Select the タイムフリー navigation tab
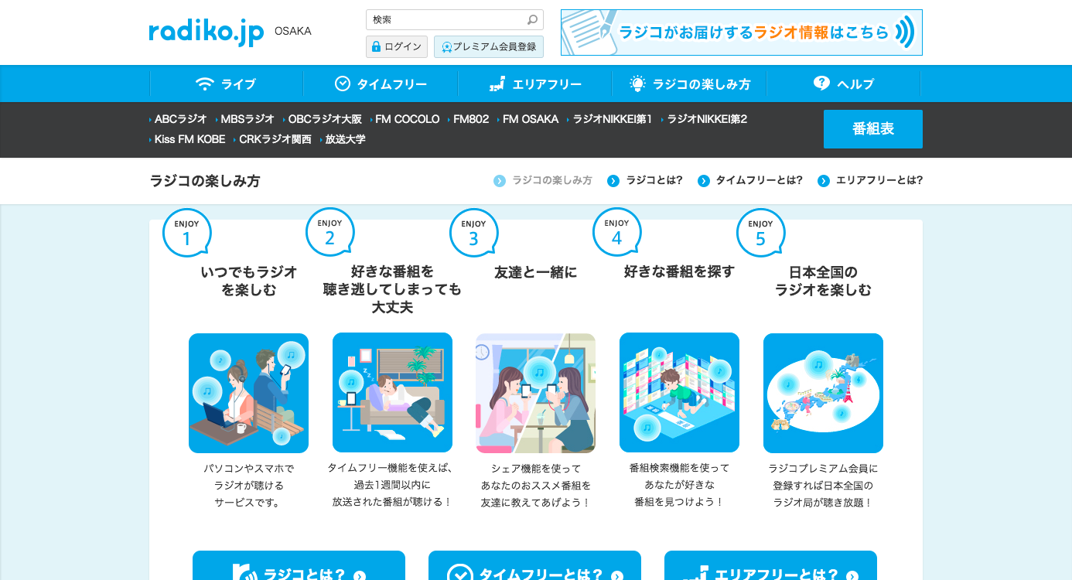Screen dimensions: 1072x580 tap(381, 84)
